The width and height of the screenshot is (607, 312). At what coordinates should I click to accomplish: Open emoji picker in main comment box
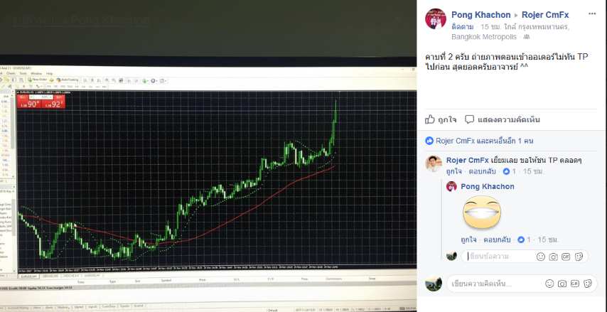point(549,284)
